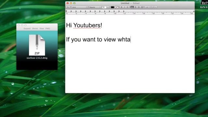Click View in the archive window
This screenshot has width=208, height=117.
(42, 29)
